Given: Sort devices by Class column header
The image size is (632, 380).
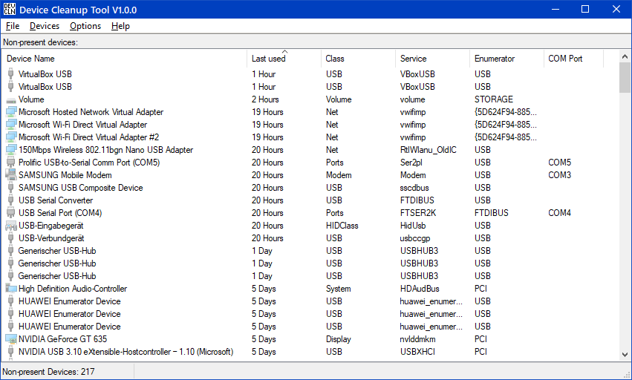Looking at the screenshot, I should pos(335,59).
